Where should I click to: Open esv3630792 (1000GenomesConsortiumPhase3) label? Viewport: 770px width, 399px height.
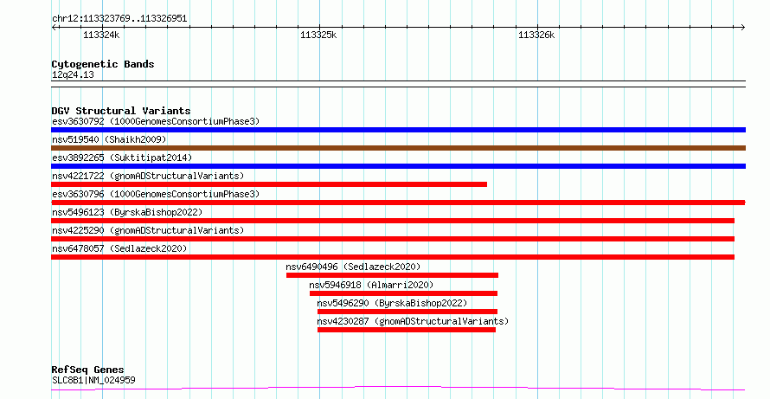click(x=156, y=121)
